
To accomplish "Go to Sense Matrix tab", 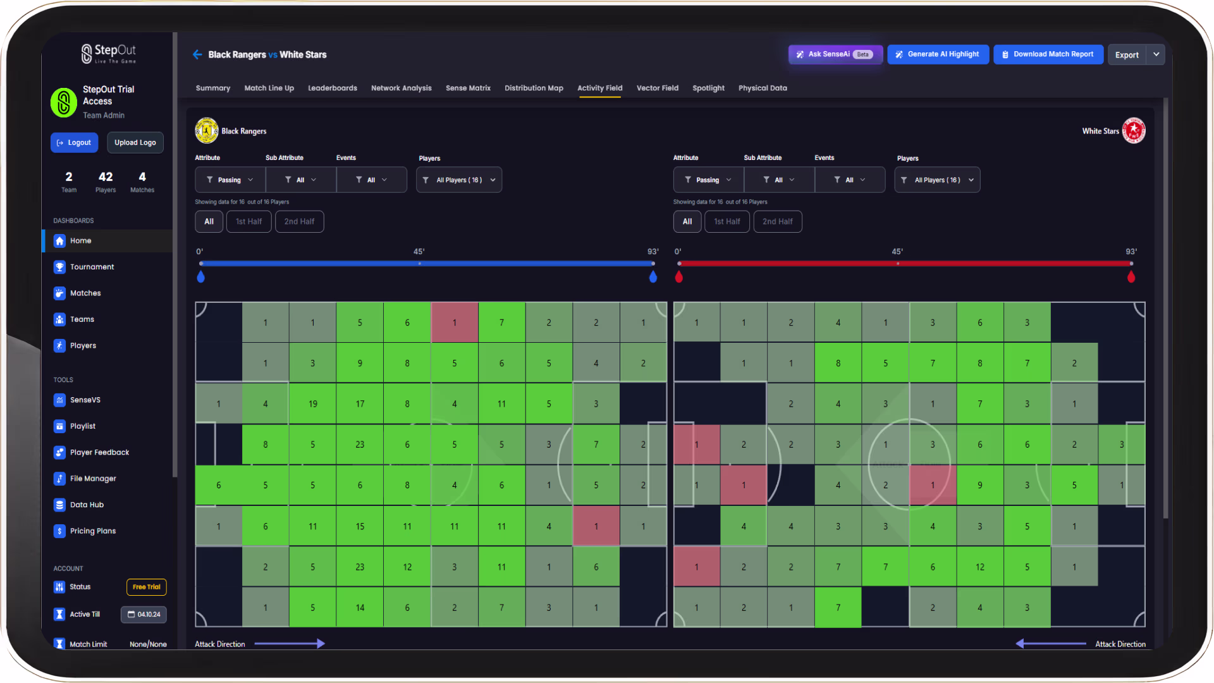I will pos(468,89).
